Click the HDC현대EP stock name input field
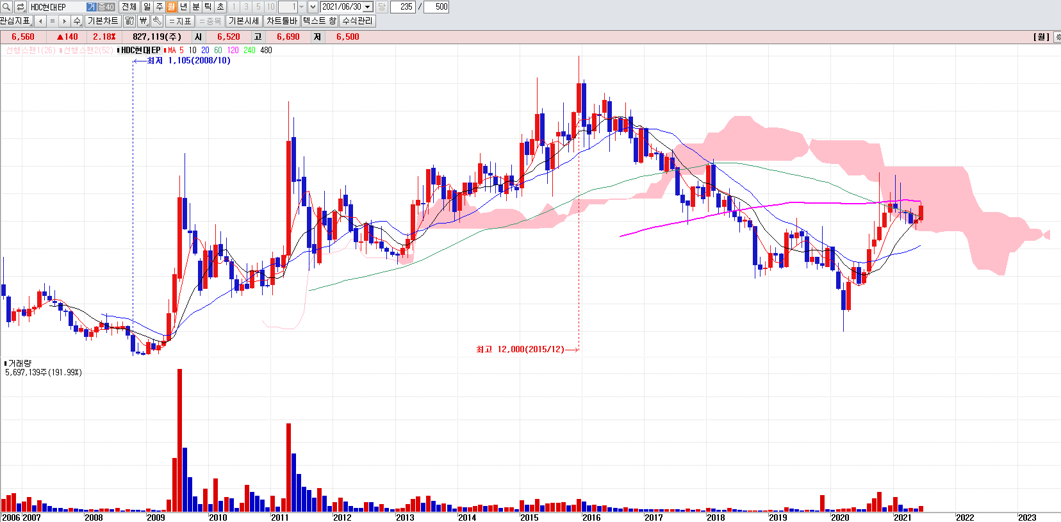Viewport: 1061px width, 522px height. 56,7
